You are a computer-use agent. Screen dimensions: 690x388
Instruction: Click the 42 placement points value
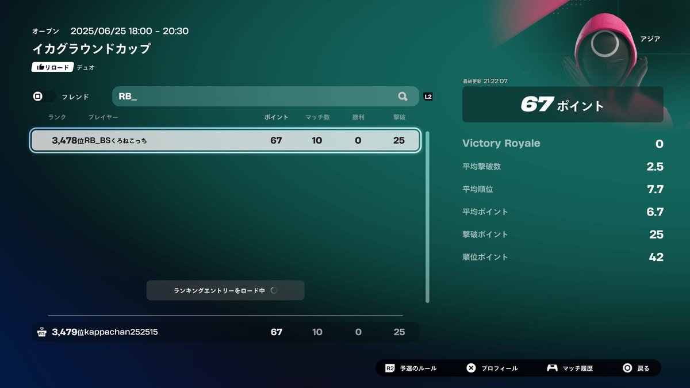(656, 257)
